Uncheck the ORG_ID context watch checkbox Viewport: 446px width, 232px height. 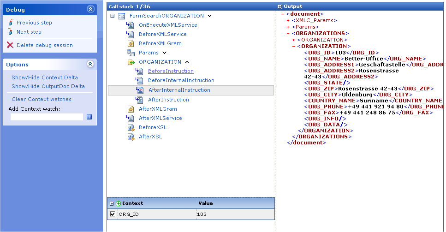click(113, 214)
